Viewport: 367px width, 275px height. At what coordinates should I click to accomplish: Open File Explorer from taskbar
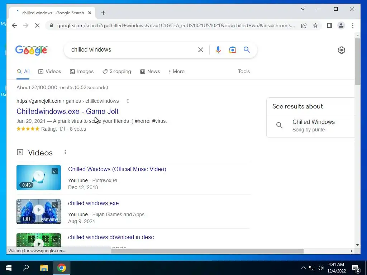[44, 268]
